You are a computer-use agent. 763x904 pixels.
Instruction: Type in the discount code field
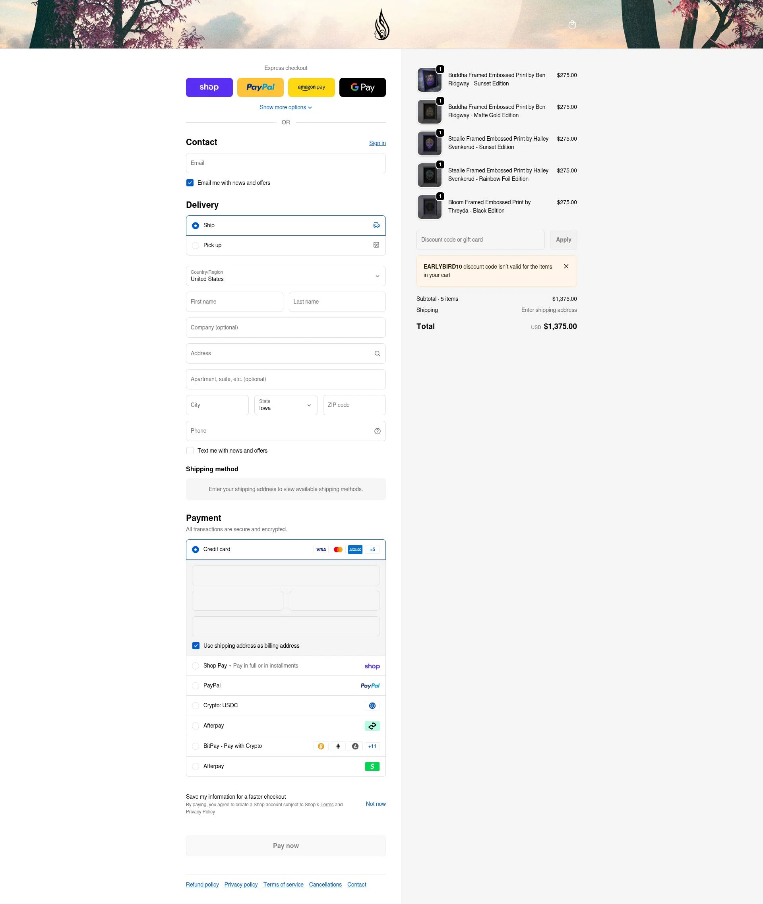coord(480,240)
